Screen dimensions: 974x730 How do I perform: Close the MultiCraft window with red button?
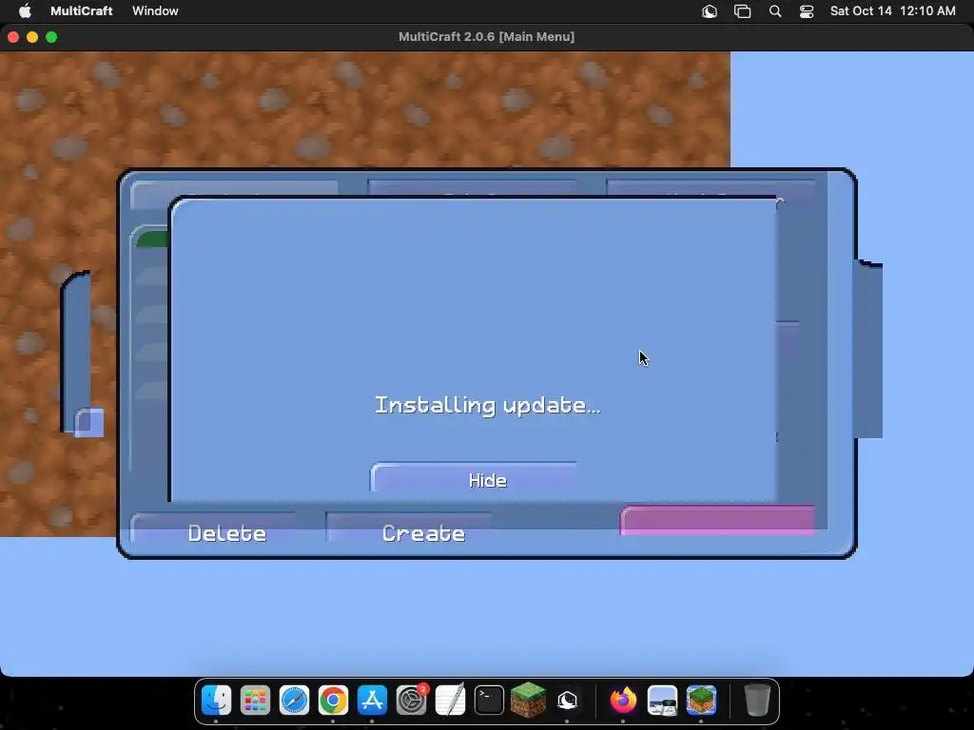click(13, 37)
